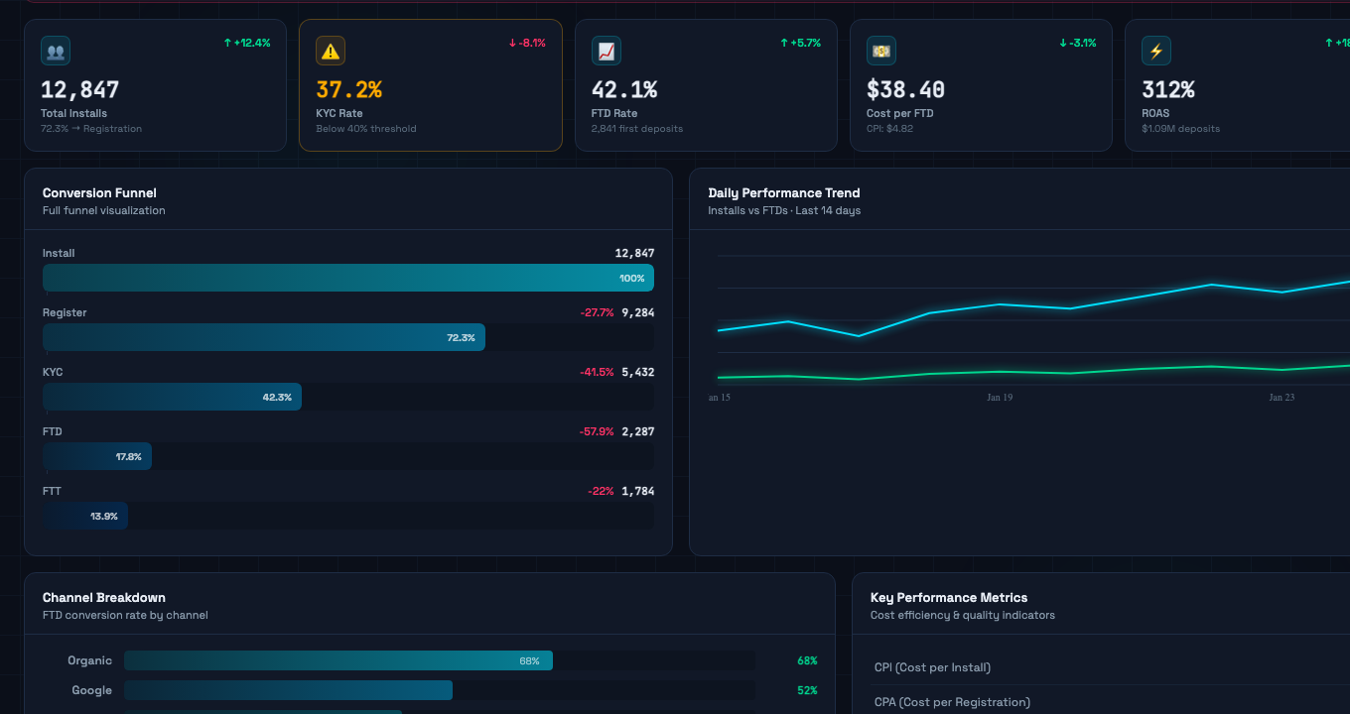Click the Organic channel bar at 68%
The image size is (1350, 714).
pyautogui.click(x=337, y=660)
